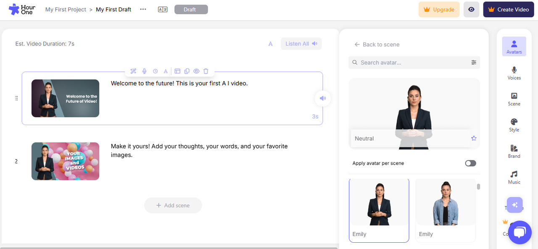538x249 pixels.
Task: Select the Style panel icon
Action: point(514,125)
